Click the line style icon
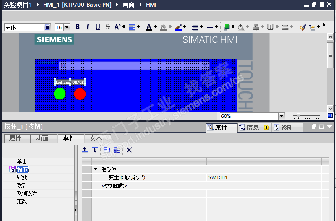Screen dimensions: 336x221 pyautogui.click(x=210, y=27)
